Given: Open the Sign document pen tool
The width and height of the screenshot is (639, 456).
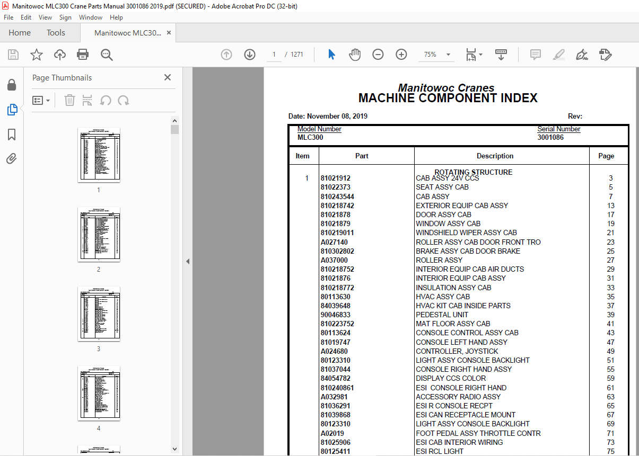Looking at the screenshot, I should click(582, 55).
